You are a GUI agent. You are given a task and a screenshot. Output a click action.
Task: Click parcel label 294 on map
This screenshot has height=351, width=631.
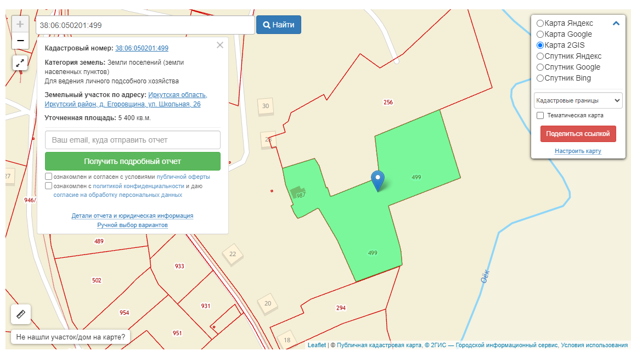pyautogui.click(x=341, y=308)
